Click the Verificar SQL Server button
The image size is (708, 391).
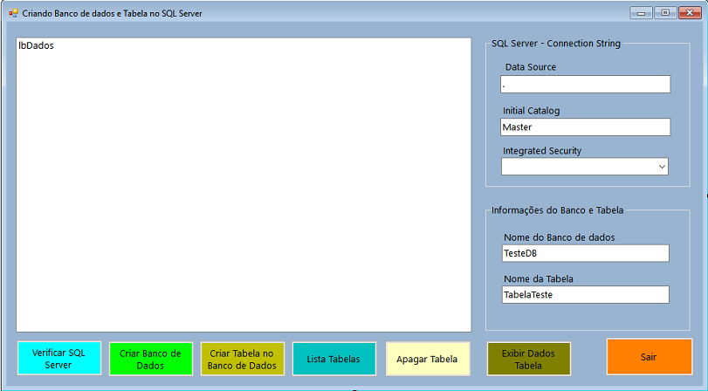tap(59, 359)
